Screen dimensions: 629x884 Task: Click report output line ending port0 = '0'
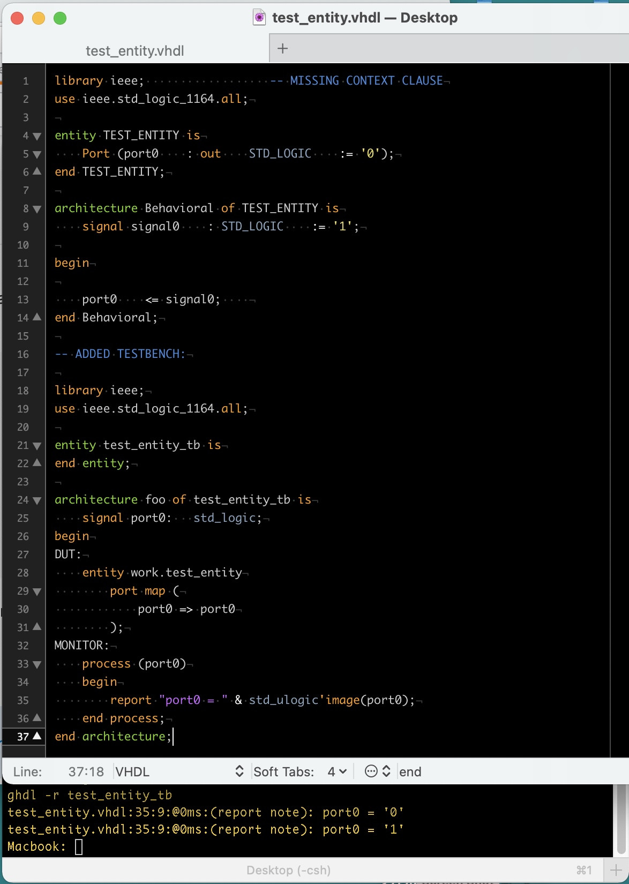[205, 812]
